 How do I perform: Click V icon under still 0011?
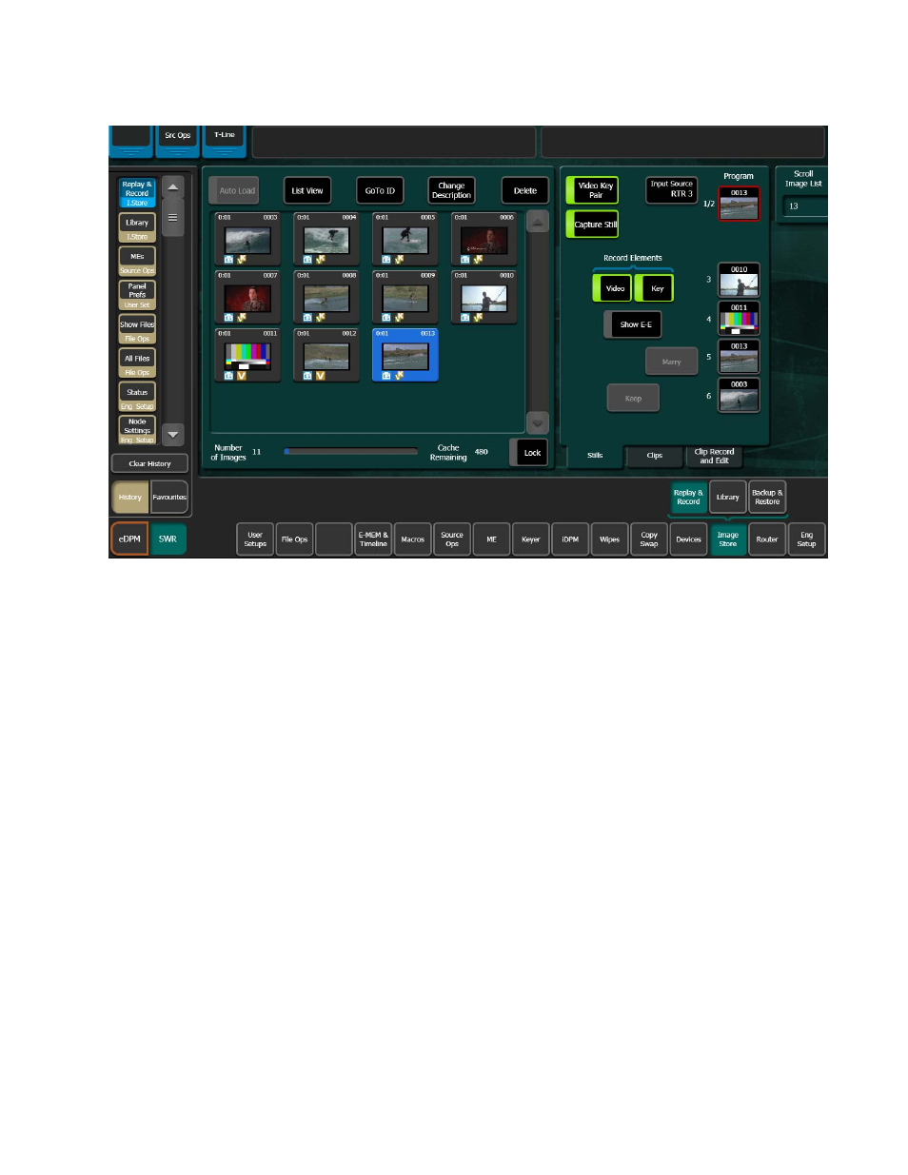(241, 376)
